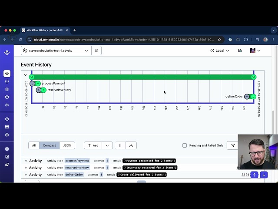The height and width of the screenshot is (209, 278).
Task: Open the browser extensions puzzle icon
Action: [246, 40]
